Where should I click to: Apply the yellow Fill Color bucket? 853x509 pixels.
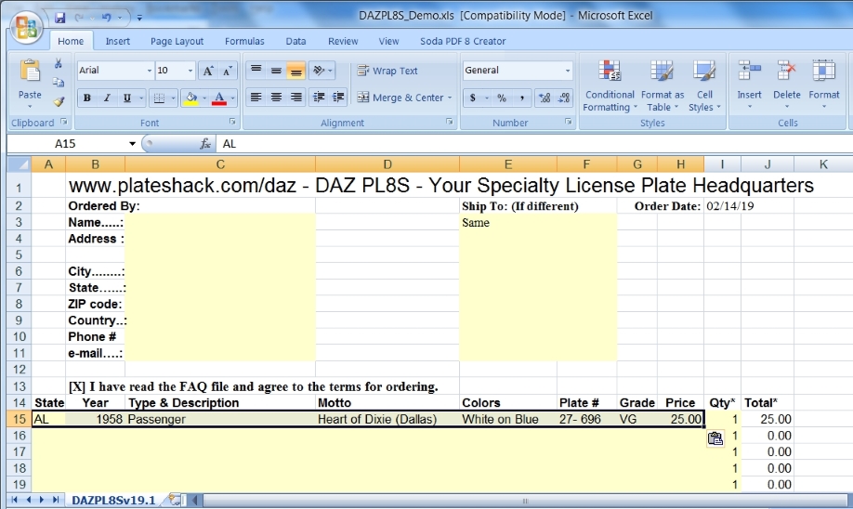[x=190, y=98]
